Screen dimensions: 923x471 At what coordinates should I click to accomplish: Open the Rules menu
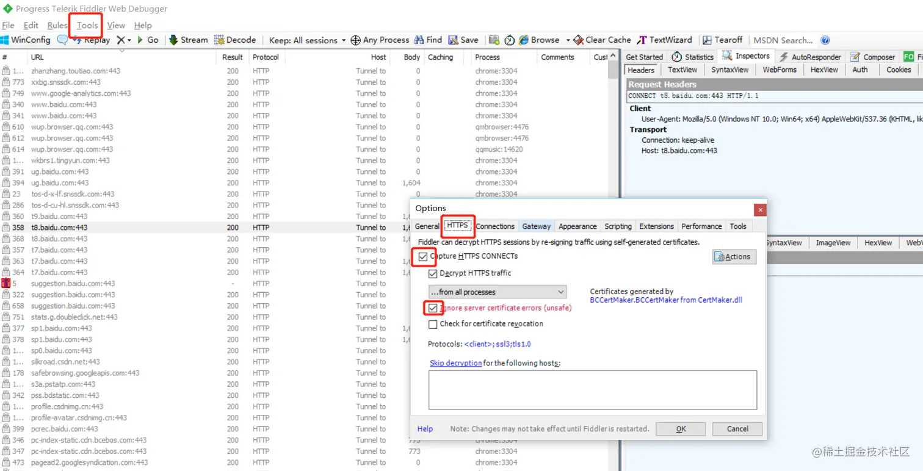[57, 25]
